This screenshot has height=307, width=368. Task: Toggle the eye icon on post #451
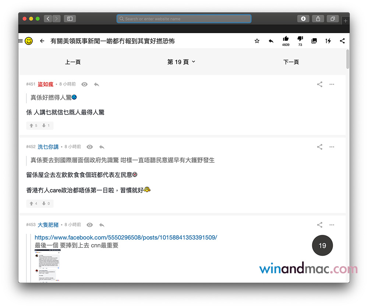(x=85, y=84)
